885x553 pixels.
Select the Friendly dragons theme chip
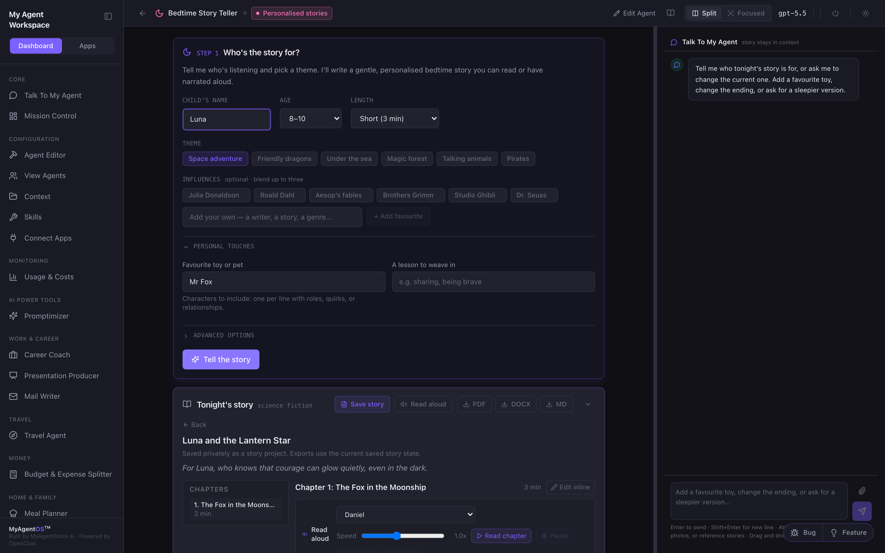coord(284,159)
